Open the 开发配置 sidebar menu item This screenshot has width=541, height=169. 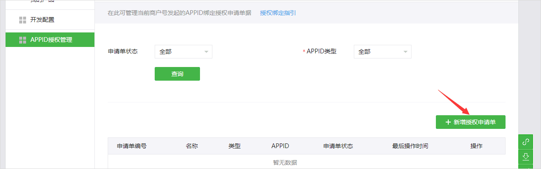[50, 20]
